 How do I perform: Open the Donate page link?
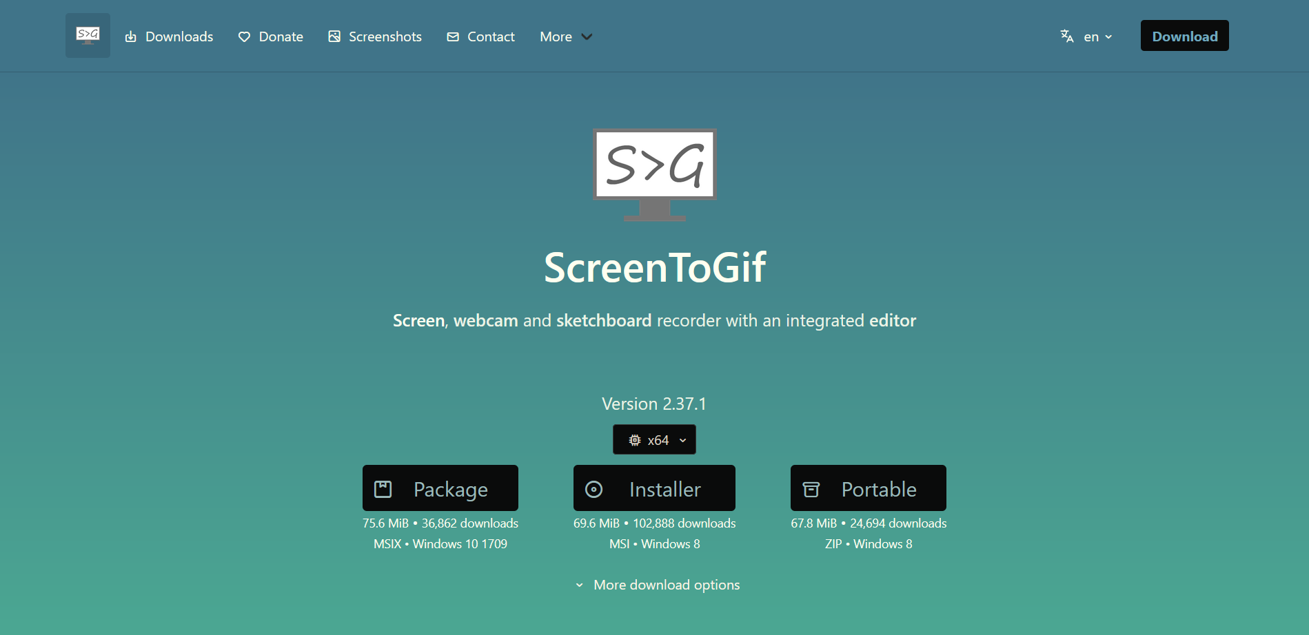[271, 37]
